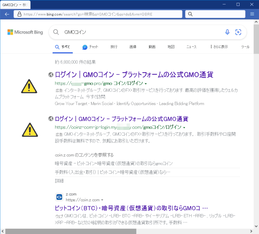
Task: Expand dropdown arrow after https://coin.z.com
Action: [102, 200]
